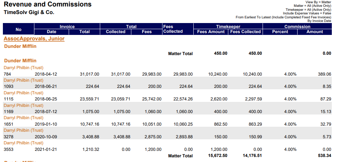Select invoice number 1115
343x162 pixels.
pyautogui.click(x=9, y=99)
